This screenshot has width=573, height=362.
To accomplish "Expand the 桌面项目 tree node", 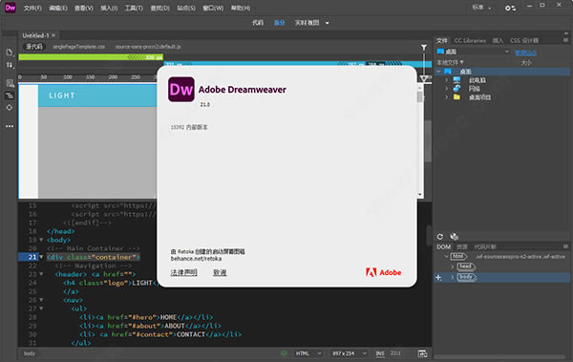I will tap(446, 97).
